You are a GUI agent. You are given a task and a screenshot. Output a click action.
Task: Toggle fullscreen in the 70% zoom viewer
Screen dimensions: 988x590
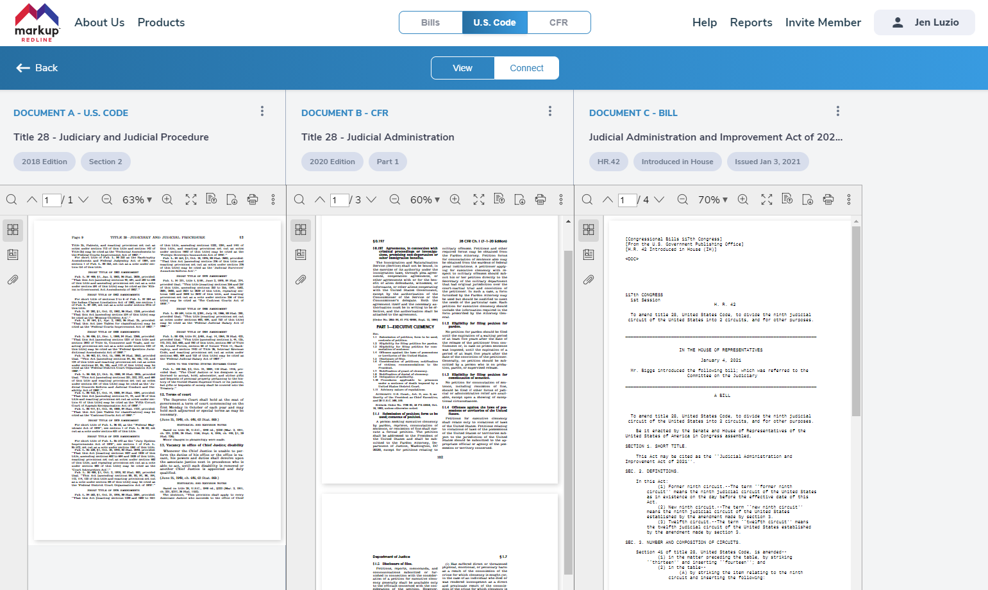point(767,199)
